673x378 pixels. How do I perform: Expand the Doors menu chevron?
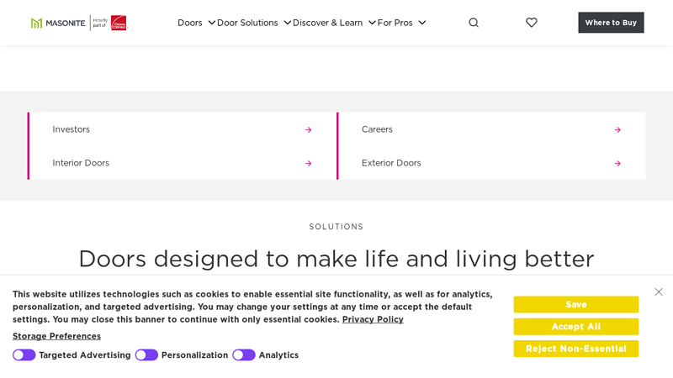212,23
